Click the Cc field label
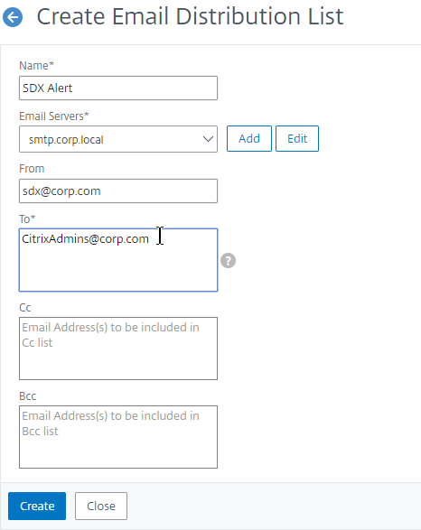421x530 pixels. pos(25,308)
